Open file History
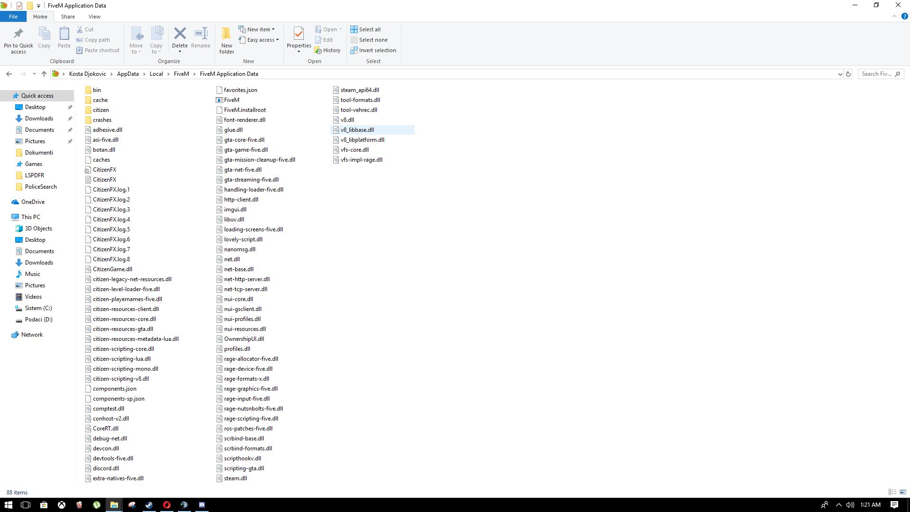 [x=328, y=50]
